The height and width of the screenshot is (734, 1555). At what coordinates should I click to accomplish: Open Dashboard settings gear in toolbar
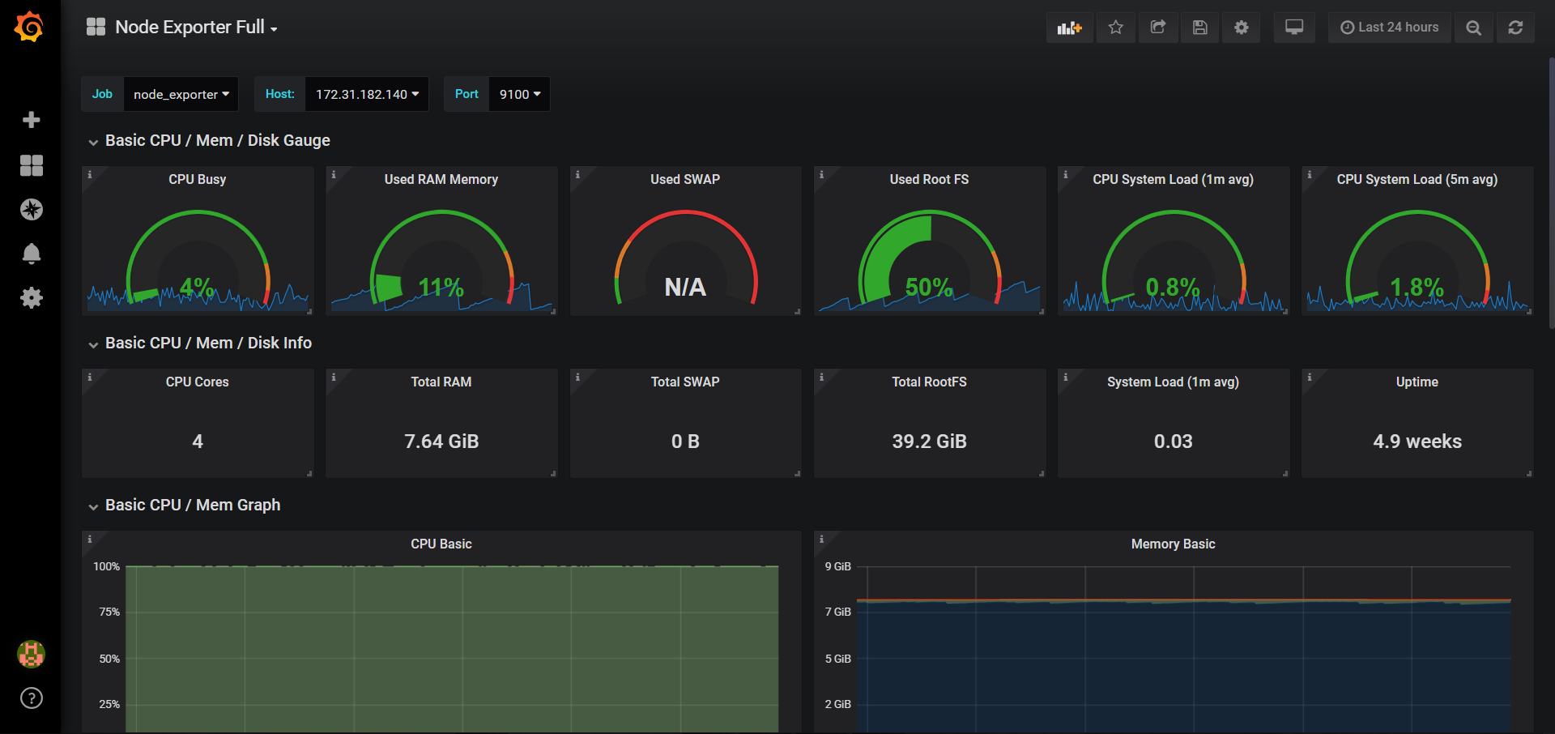(1242, 28)
